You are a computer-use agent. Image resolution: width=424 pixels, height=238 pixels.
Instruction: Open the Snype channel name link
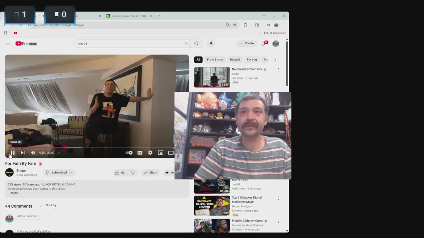[21, 171]
